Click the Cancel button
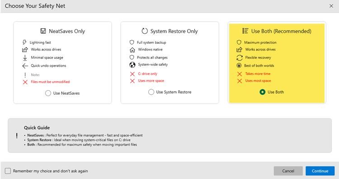 [x=288, y=171]
